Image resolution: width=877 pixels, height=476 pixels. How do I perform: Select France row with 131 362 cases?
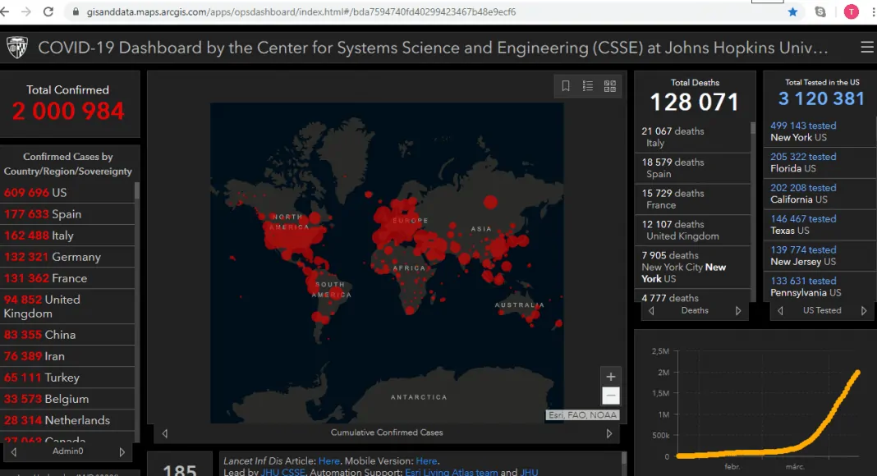tap(67, 278)
